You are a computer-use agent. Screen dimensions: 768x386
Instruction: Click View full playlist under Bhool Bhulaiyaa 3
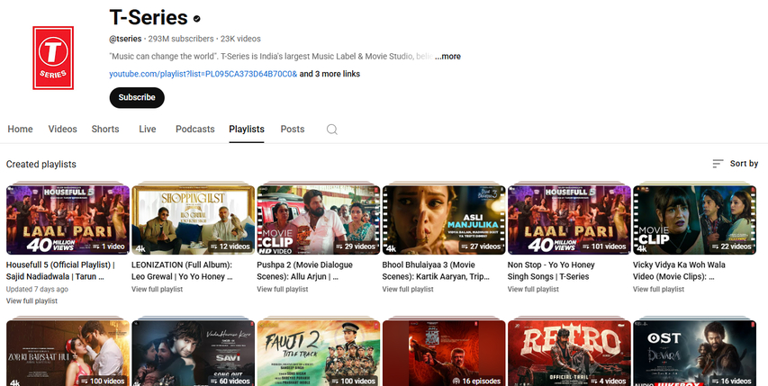[408, 289]
